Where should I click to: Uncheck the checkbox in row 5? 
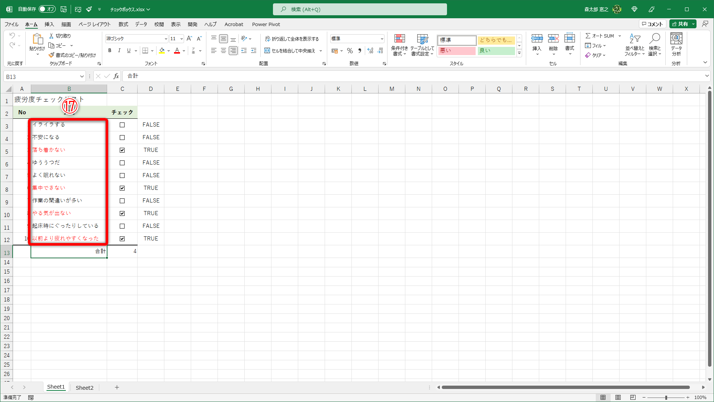click(122, 150)
